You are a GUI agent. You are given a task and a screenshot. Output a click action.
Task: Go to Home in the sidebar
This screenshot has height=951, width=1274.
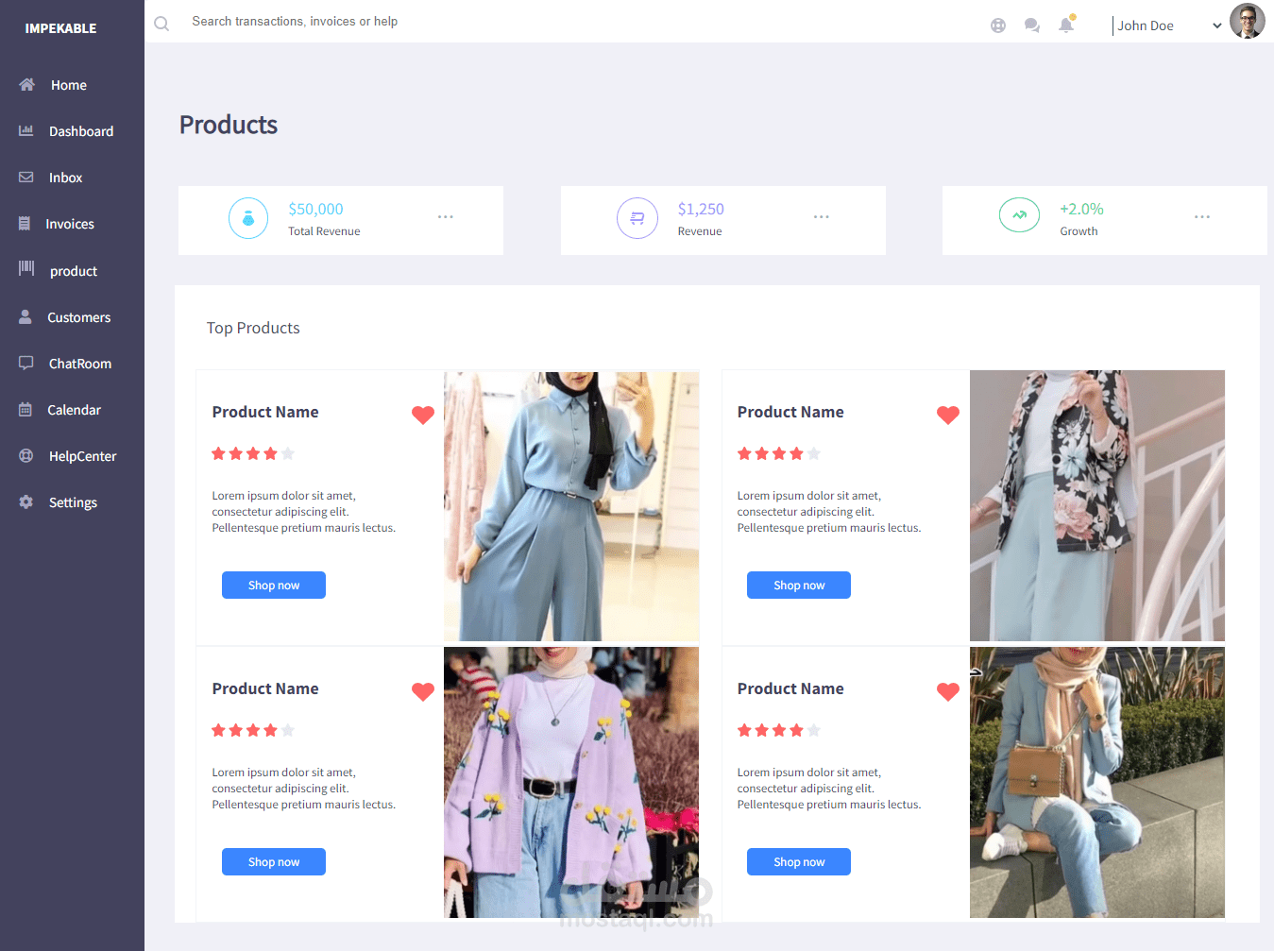[x=69, y=85]
